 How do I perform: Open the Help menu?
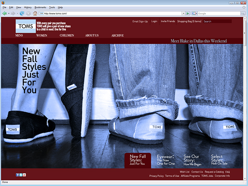[60, 7]
